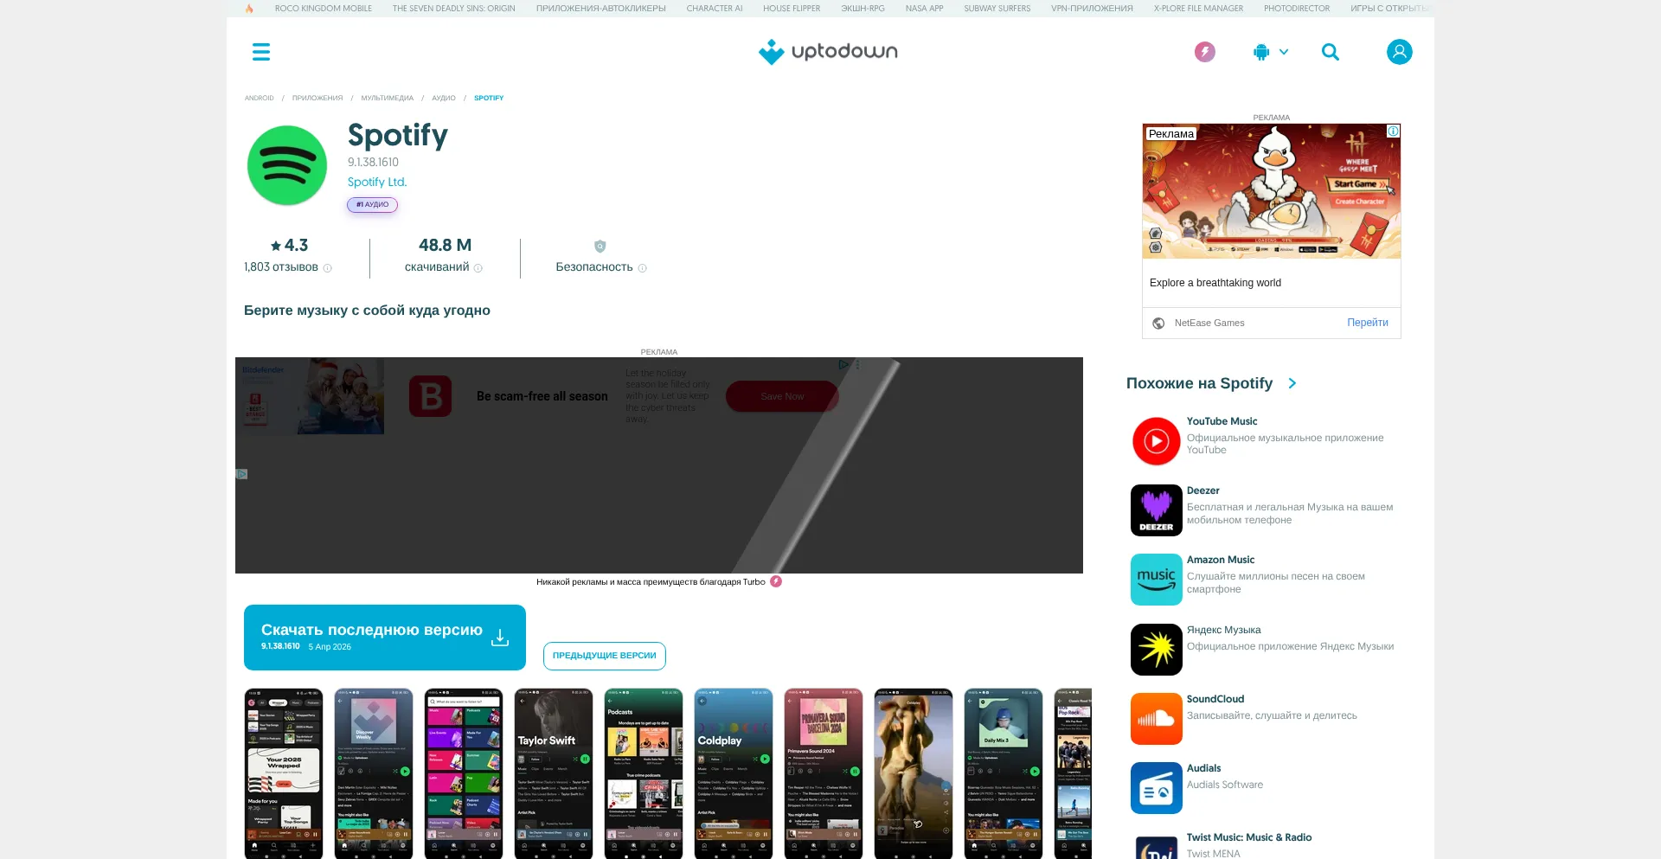Click the YouTube Music icon
The height and width of the screenshot is (859, 1661).
pyautogui.click(x=1157, y=441)
